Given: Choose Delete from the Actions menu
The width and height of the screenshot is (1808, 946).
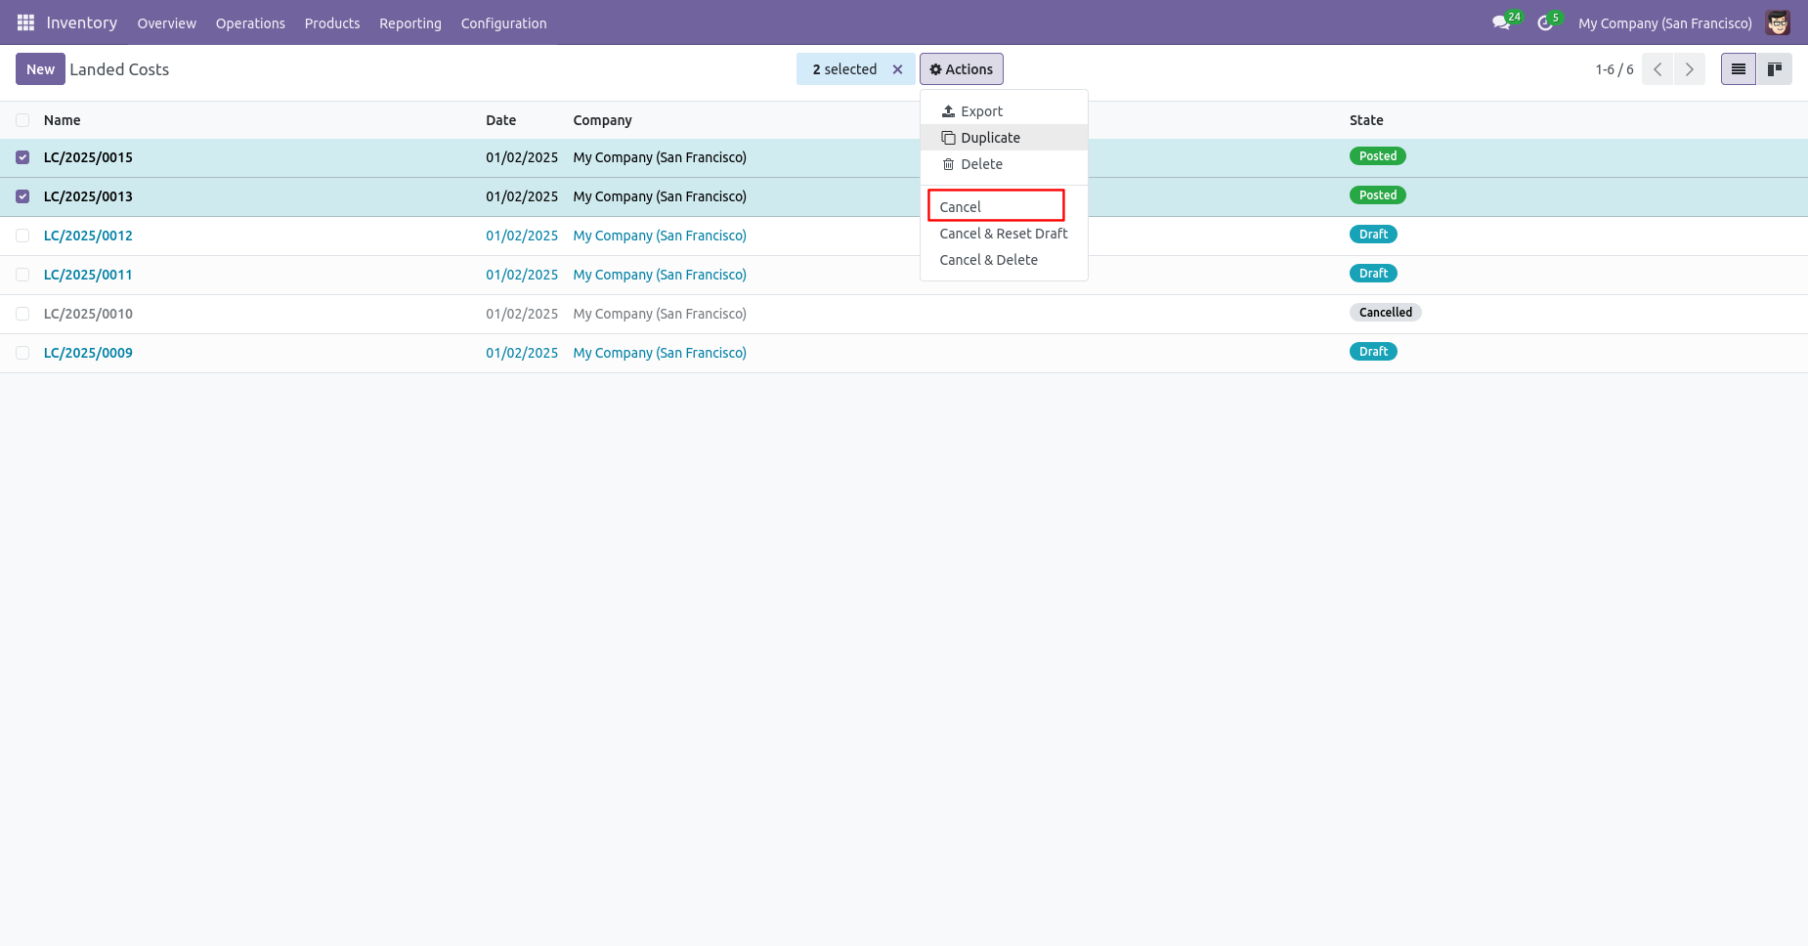Looking at the screenshot, I should [1004, 164].
